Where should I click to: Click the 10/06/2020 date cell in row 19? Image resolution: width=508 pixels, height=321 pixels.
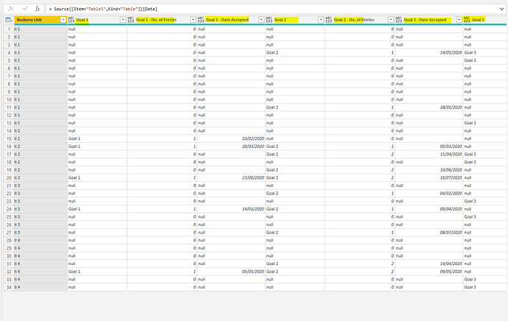[x=429, y=170]
